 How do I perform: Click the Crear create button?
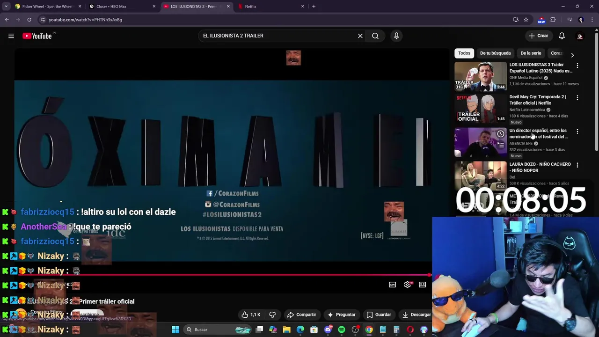[x=538, y=36]
